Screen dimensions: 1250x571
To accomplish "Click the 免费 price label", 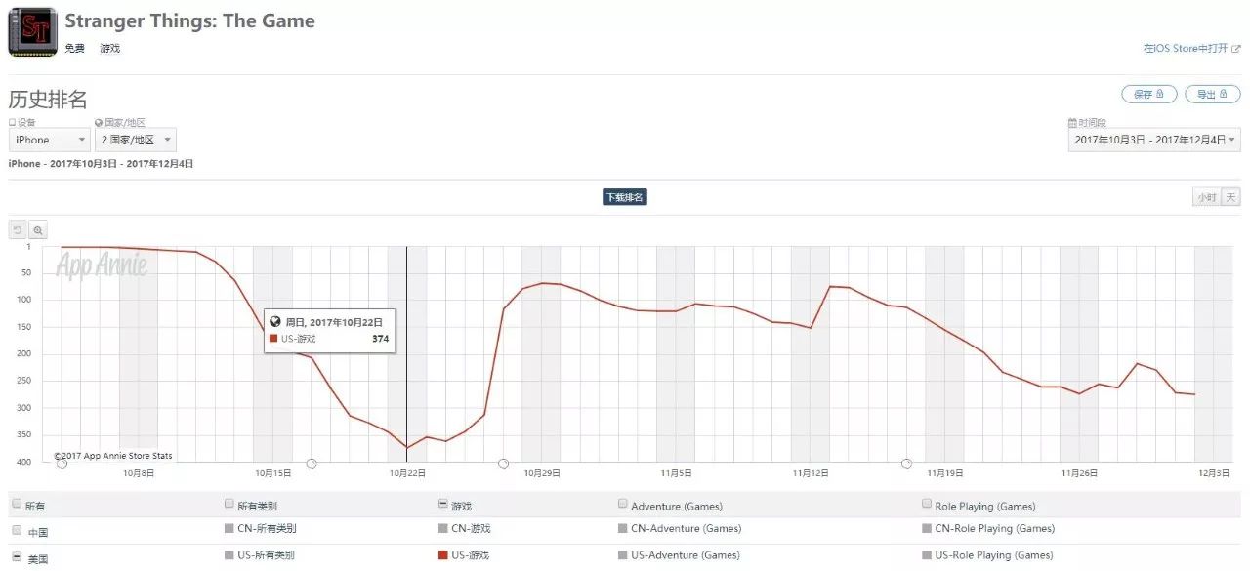I will [75, 48].
